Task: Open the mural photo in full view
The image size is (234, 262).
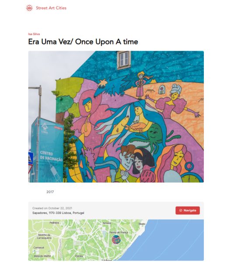Action: pos(116,117)
